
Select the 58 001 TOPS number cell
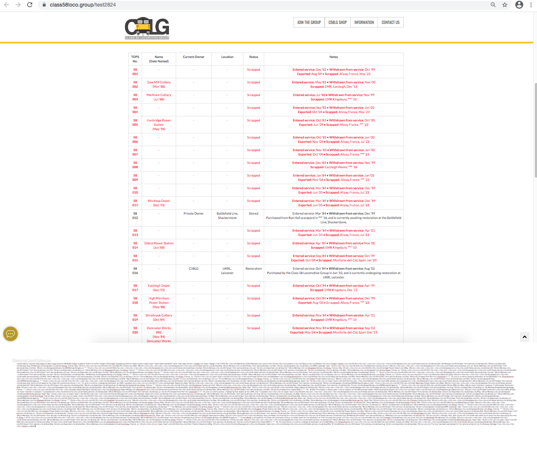(135, 72)
